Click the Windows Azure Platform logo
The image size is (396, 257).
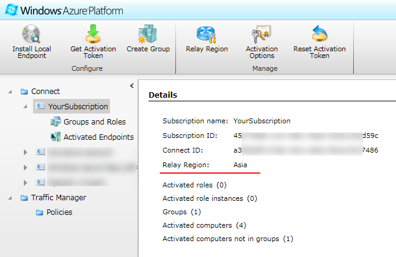pyautogui.click(x=64, y=10)
